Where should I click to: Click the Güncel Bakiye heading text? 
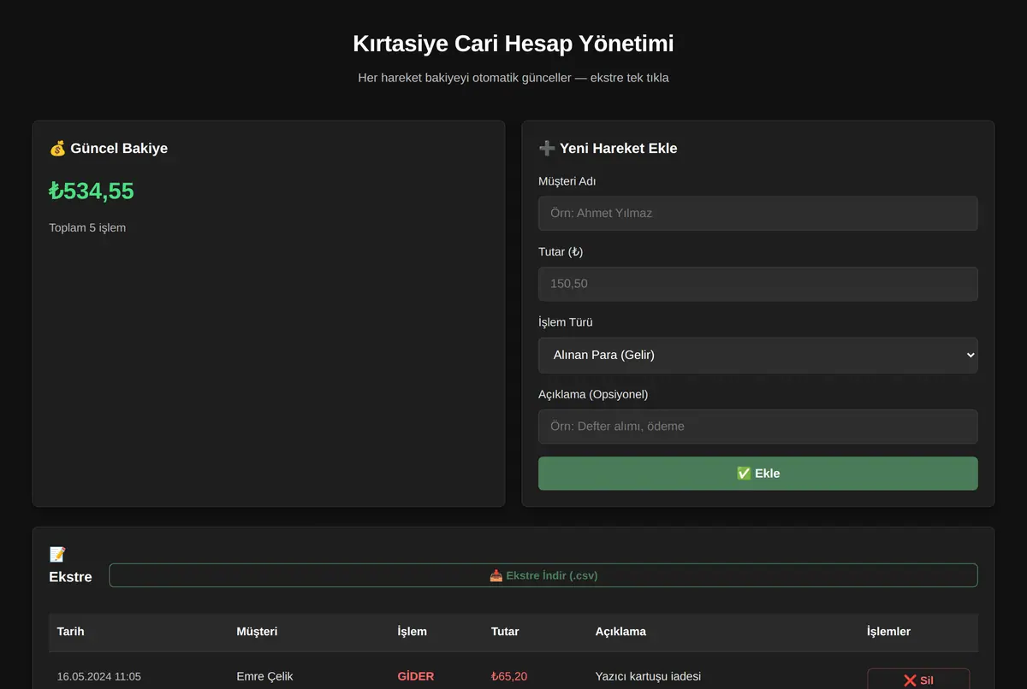point(119,148)
